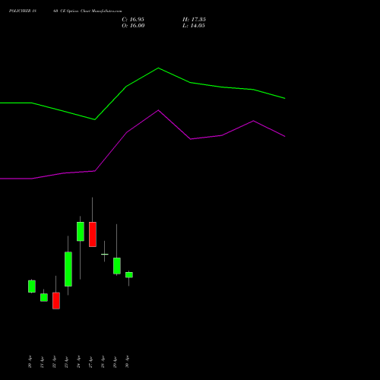Click the 29 Apr date axis label
Screen dimensions: 380x380
point(115,362)
